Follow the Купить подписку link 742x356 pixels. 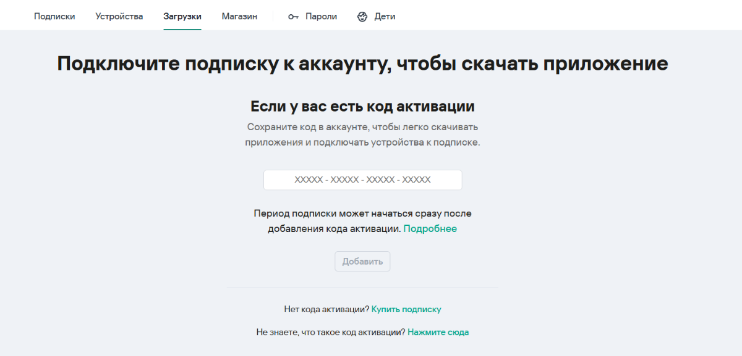coord(406,309)
